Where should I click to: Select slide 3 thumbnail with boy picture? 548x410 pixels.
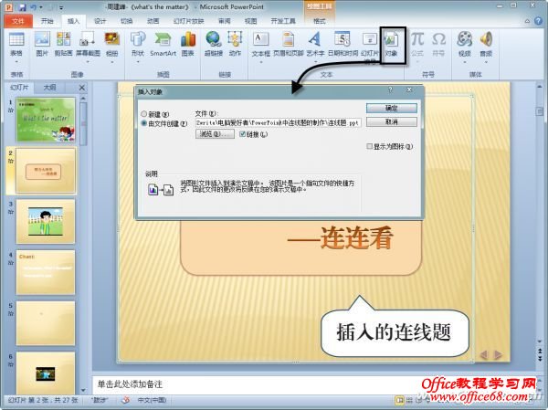coord(46,222)
